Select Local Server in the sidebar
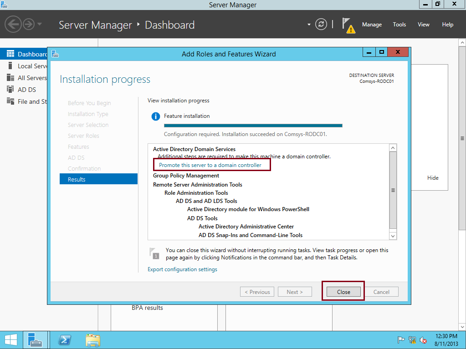466x349 pixels. pos(24,66)
